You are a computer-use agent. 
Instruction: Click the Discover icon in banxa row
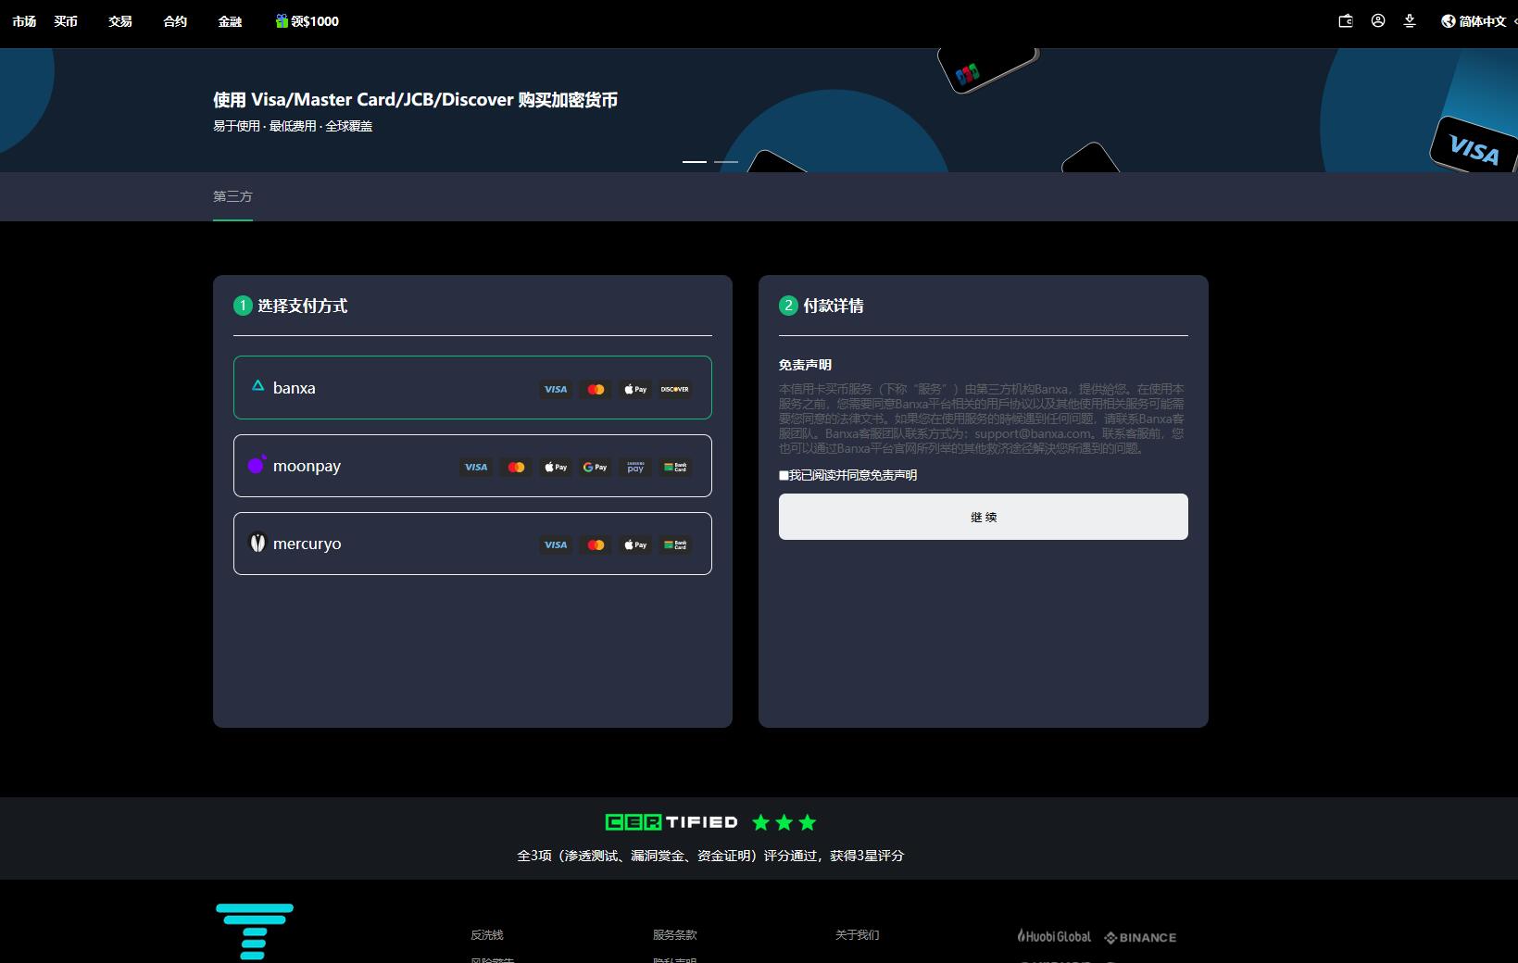[x=675, y=389]
